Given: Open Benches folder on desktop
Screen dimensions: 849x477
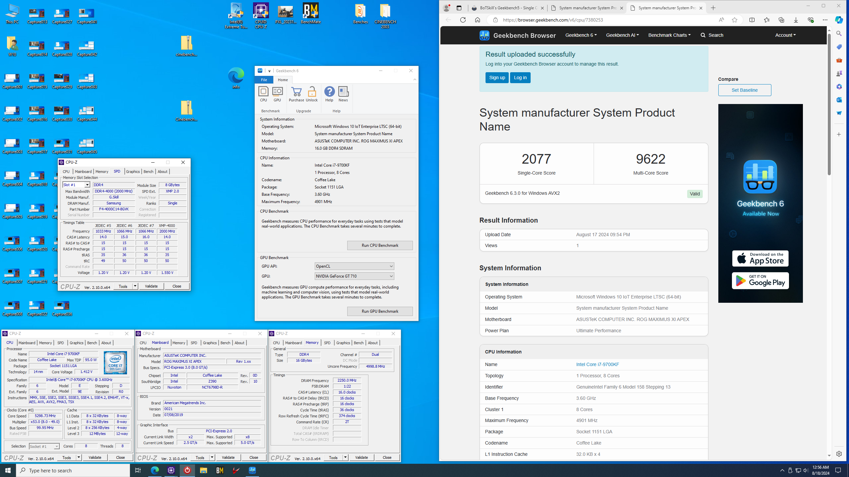Looking at the screenshot, I should tap(360, 14).
